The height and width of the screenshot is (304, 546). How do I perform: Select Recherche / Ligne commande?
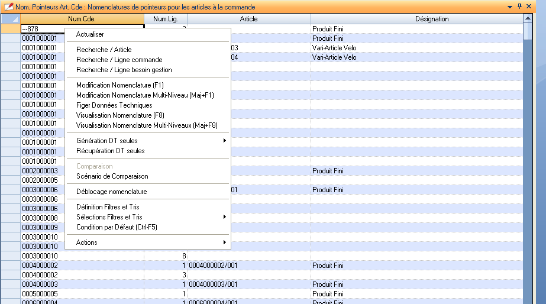click(x=119, y=60)
